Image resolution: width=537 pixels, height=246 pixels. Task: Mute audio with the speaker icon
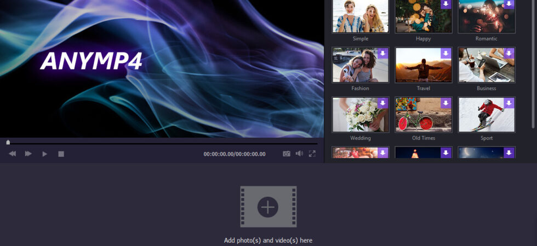299,154
